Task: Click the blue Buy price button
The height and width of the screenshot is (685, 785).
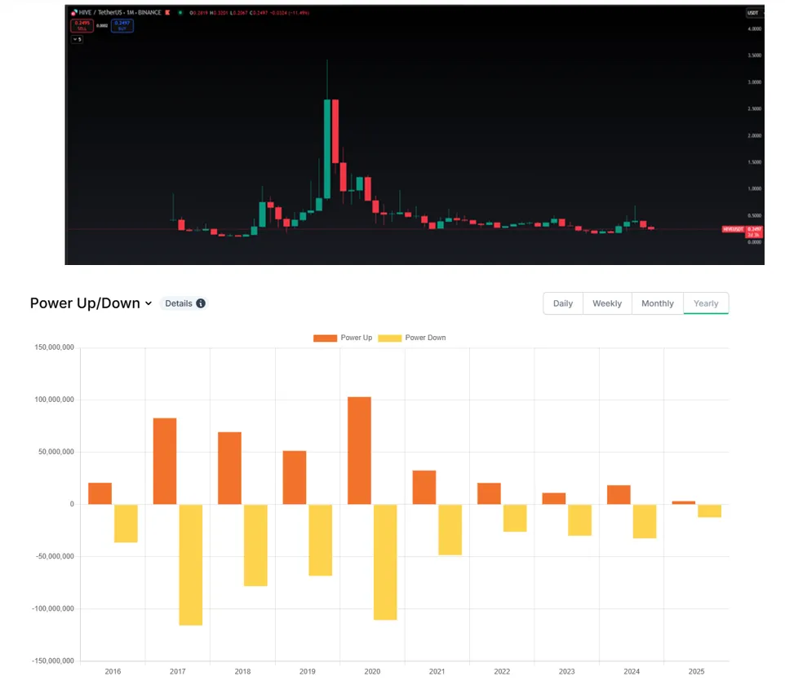Action: (x=122, y=25)
